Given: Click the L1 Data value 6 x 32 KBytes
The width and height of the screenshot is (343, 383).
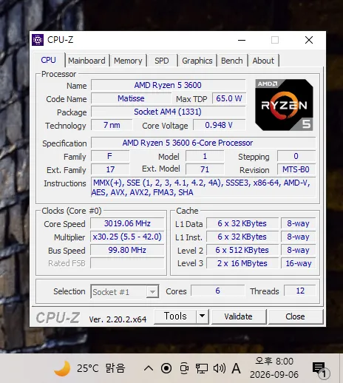Looking at the screenshot, I should [x=242, y=223].
